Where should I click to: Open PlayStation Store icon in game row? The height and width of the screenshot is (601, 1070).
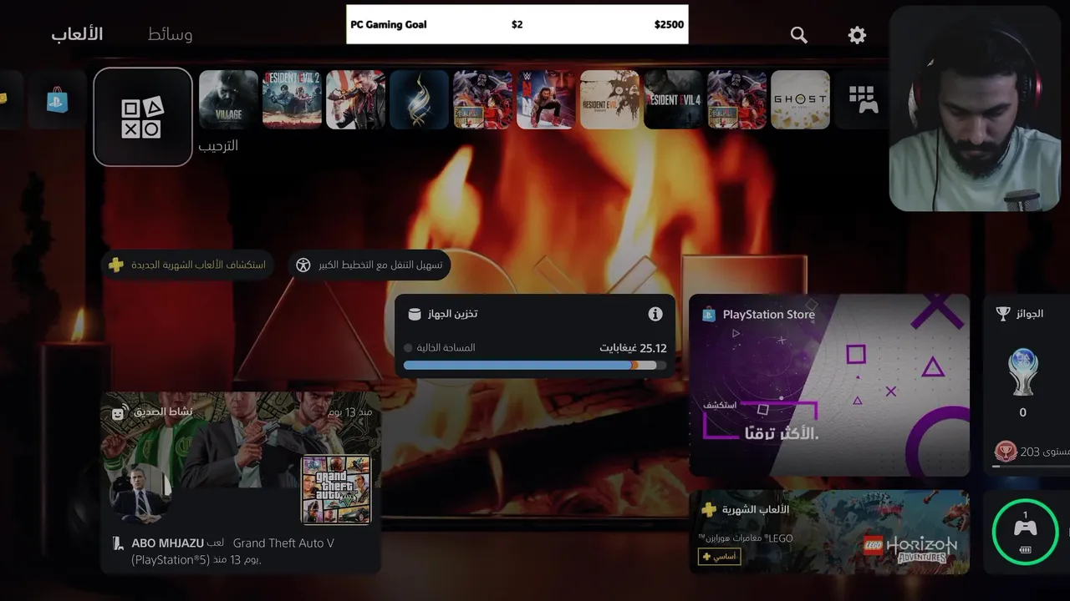(58, 100)
